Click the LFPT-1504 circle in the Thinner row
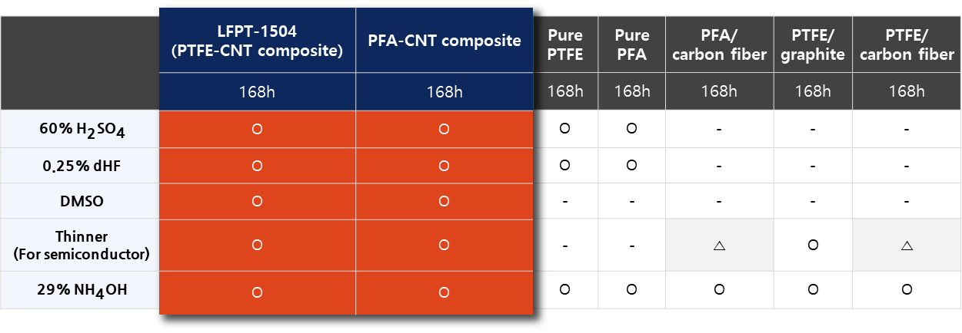The image size is (962, 333). pyautogui.click(x=258, y=246)
